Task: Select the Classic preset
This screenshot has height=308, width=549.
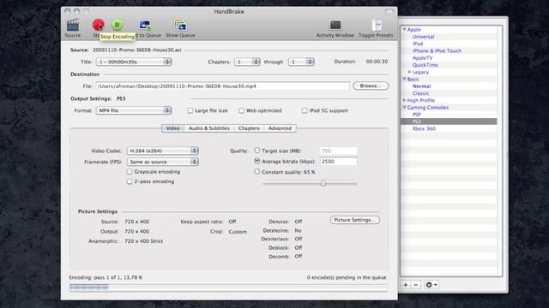Action: click(420, 93)
